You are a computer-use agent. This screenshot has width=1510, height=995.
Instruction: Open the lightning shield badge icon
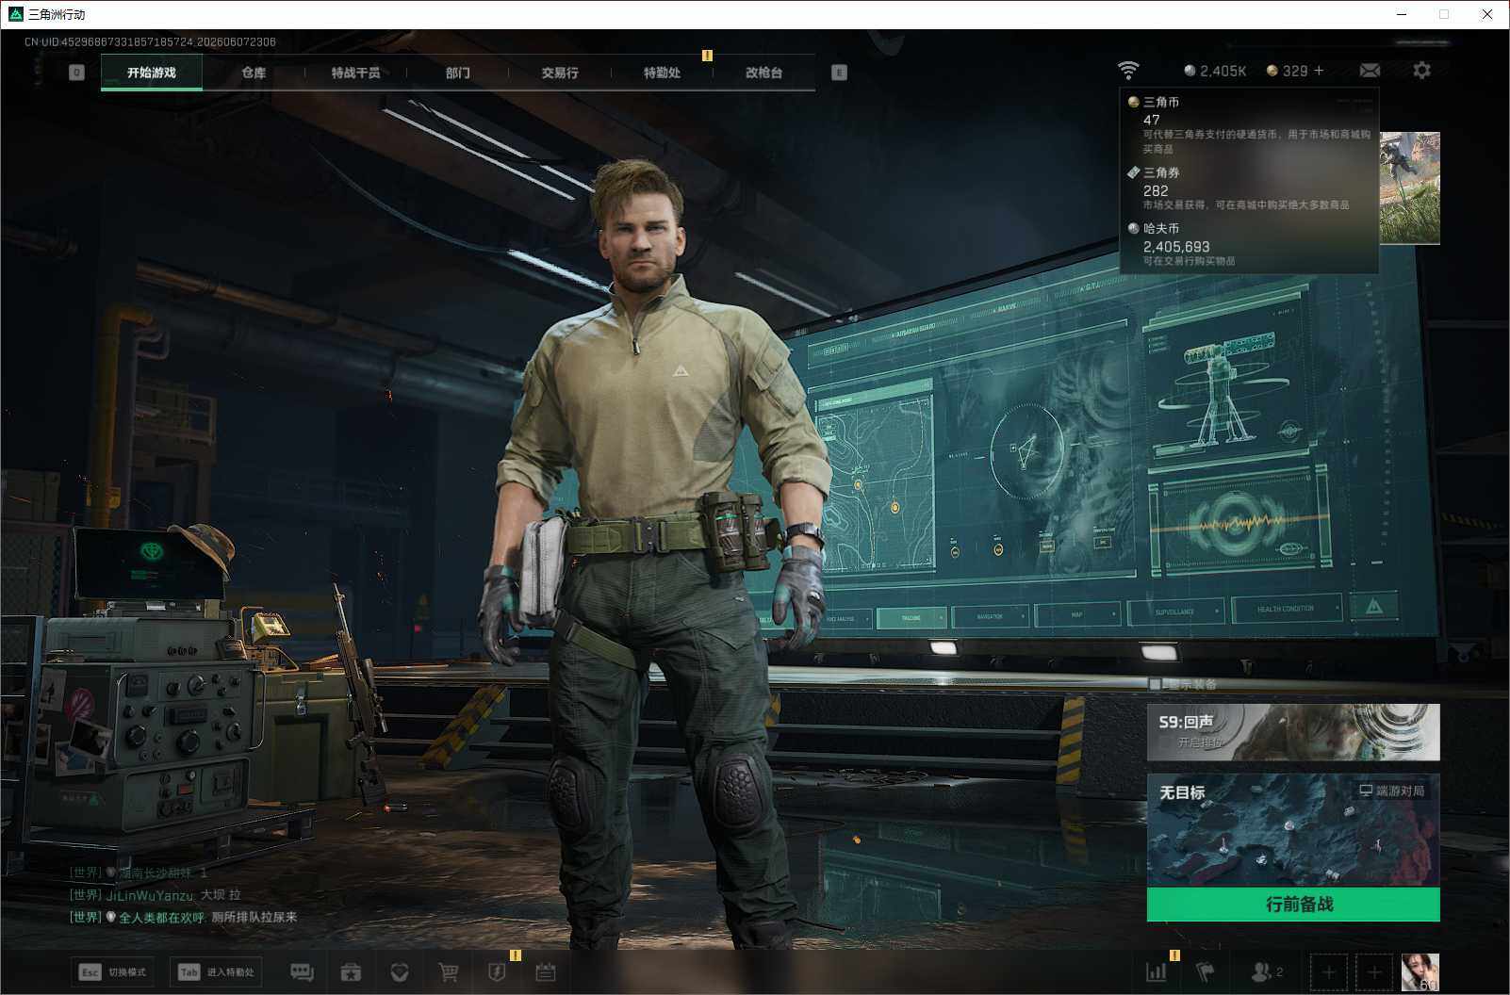[497, 971]
